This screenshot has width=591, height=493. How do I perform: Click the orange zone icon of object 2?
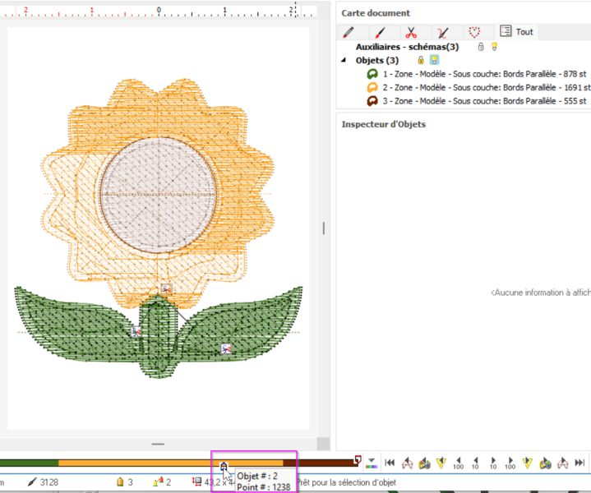(x=372, y=87)
